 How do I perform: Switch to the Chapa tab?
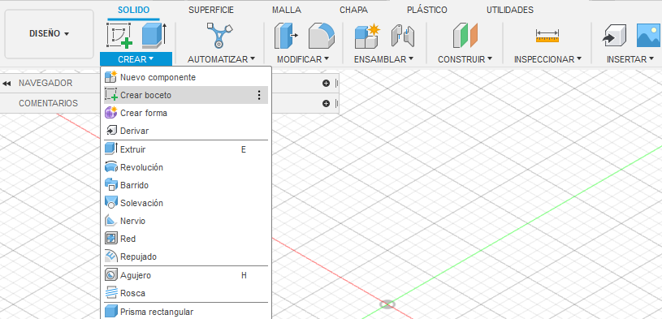click(353, 10)
